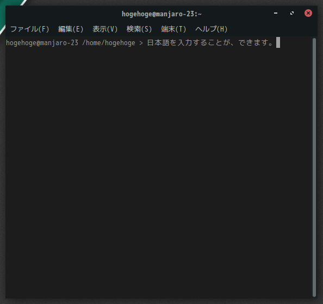323x304 pixels.
Task: Open the 編集(E) menu
Action: pos(71,29)
